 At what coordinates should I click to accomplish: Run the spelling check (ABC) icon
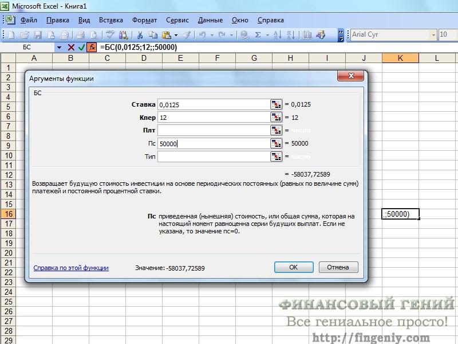coord(110,35)
